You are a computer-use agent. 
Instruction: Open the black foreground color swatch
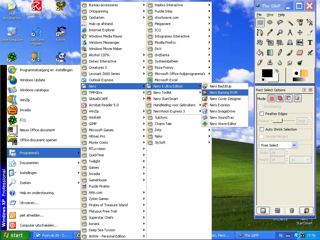tap(267, 73)
